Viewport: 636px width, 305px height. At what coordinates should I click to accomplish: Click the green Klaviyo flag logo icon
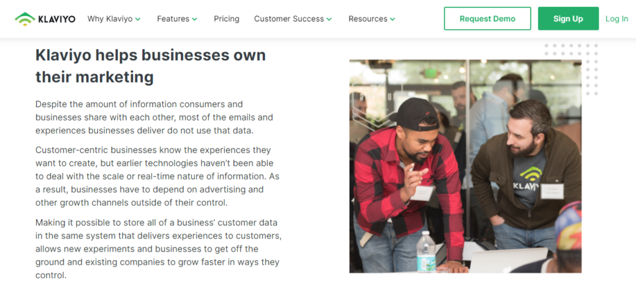pos(25,19)
